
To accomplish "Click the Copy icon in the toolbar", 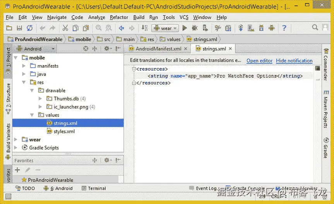I will [x=75, y=28].
